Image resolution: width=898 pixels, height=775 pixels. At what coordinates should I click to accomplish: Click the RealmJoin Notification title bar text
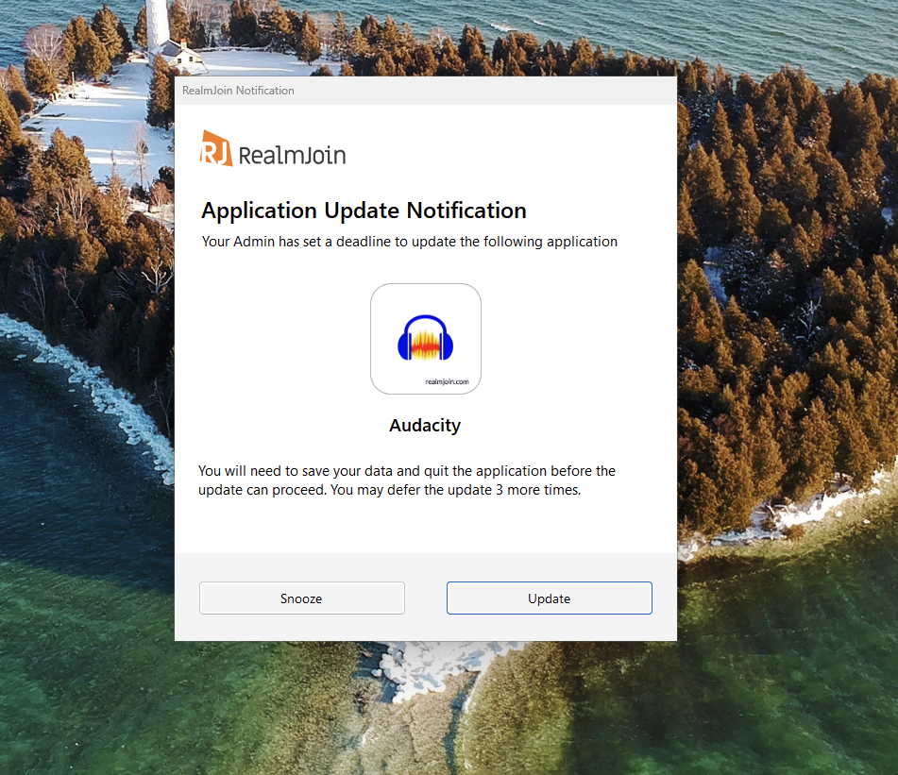pos(238,91)
